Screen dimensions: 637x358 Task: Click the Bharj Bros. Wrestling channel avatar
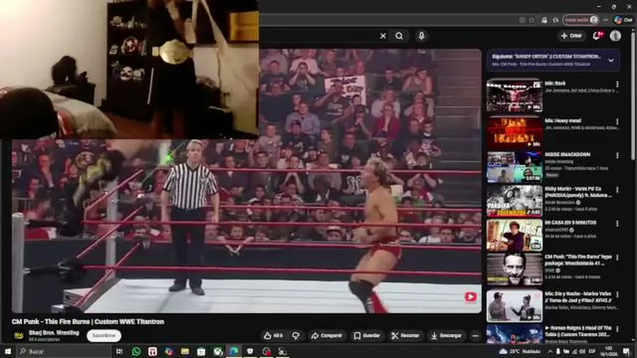coord(19,336)
